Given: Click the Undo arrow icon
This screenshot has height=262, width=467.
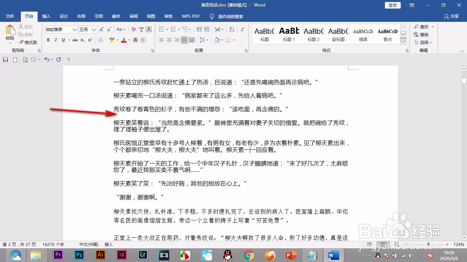Looking at the screenshot, I should tap(47, 59).
